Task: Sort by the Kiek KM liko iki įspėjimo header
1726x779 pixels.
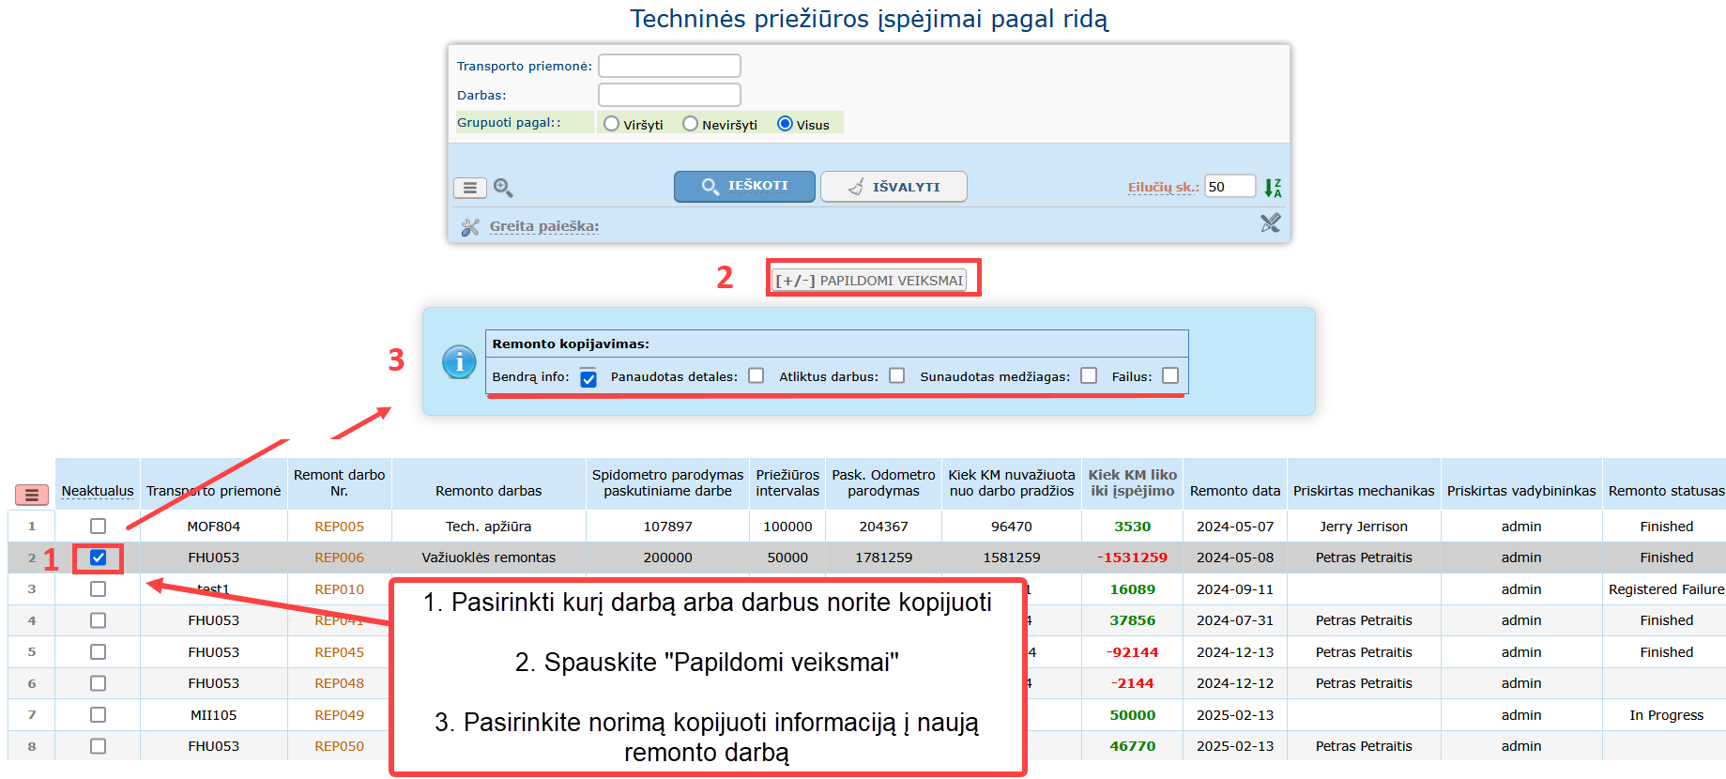Action: 1132,482
